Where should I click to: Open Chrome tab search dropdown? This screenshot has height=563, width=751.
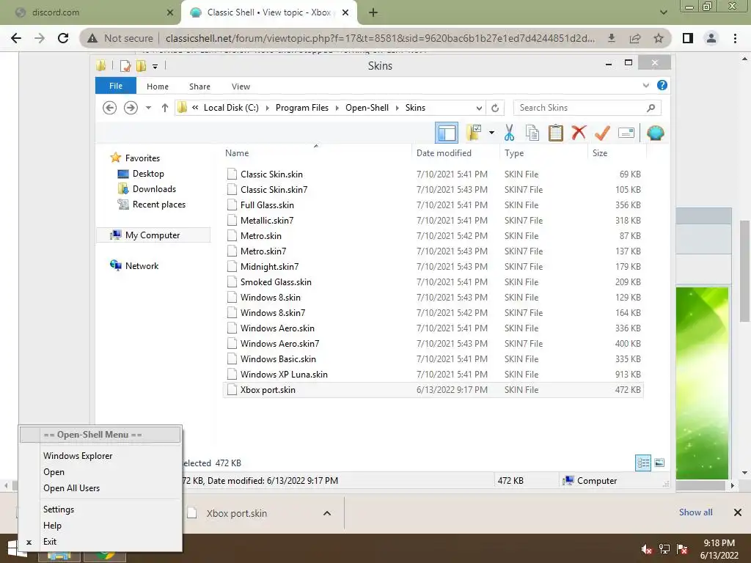tap(663, 12)
